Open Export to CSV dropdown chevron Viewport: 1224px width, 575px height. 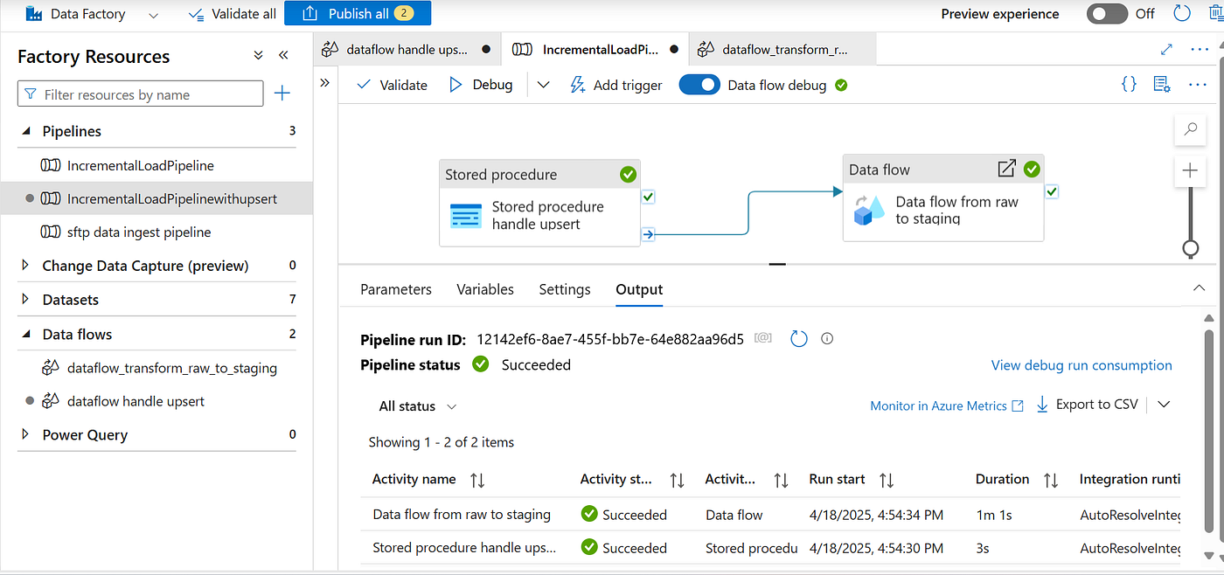(x=1163, y=405)
